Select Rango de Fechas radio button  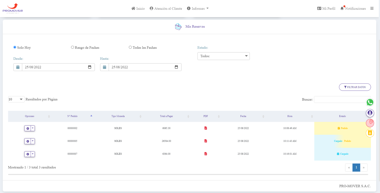pos(72,47)
